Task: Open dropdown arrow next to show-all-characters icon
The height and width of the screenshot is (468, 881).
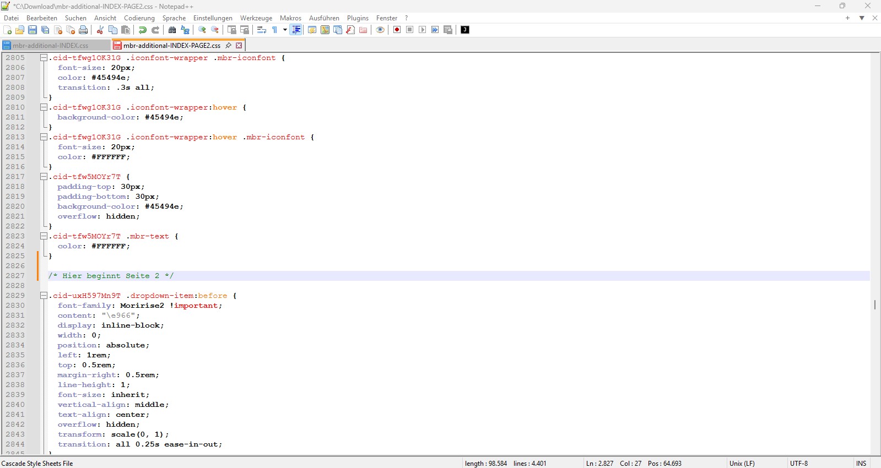Action: [x=285, y=30]
